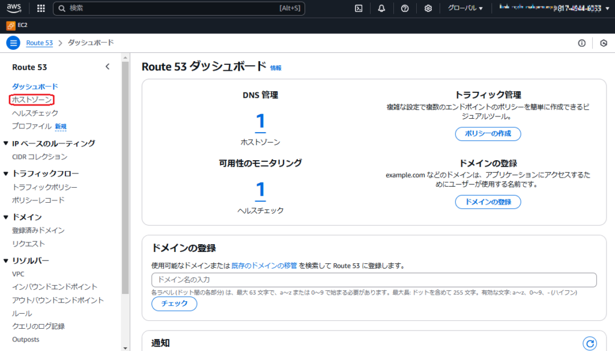This screenshot has height=351, width=615.
Task: Open 登録済みドメイン
Action: tap(38, 230)
